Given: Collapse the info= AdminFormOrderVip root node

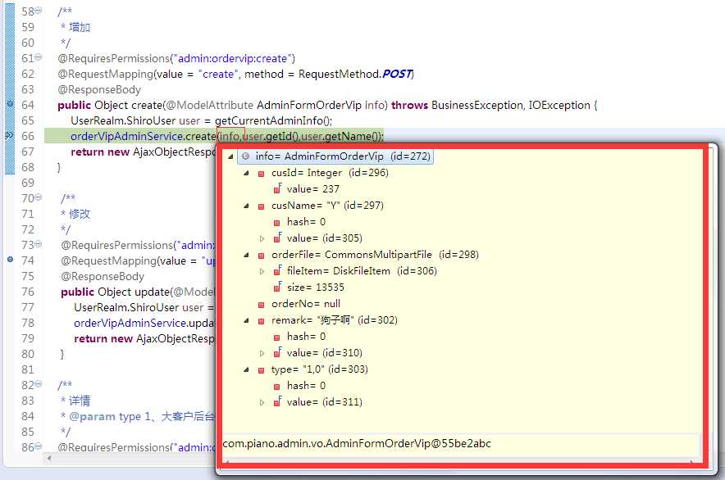Looking at the screenshot, I should 230,156.
